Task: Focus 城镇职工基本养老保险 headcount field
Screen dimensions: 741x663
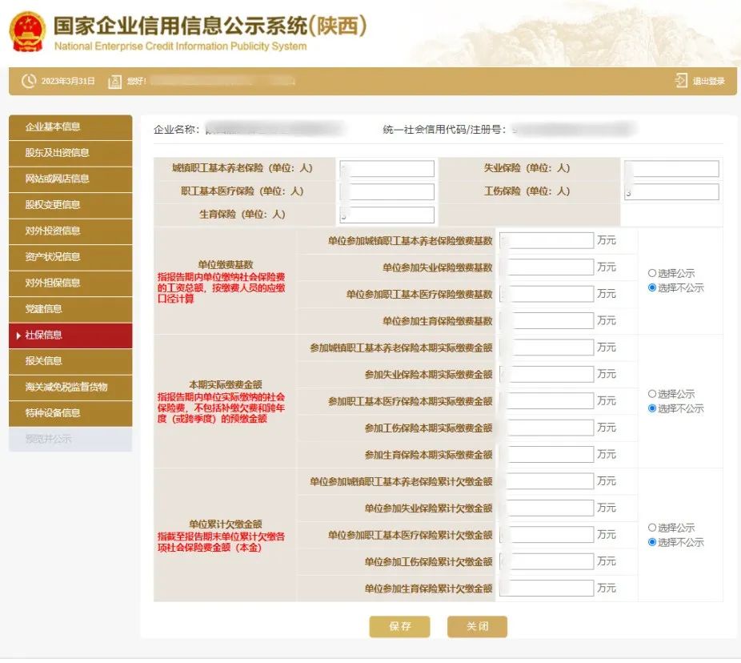Action: (x=387, y=168)
